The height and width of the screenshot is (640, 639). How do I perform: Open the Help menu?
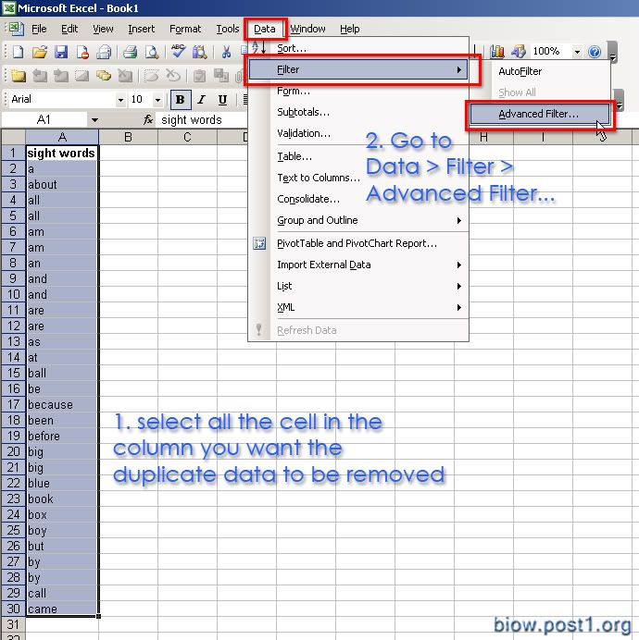350,29
